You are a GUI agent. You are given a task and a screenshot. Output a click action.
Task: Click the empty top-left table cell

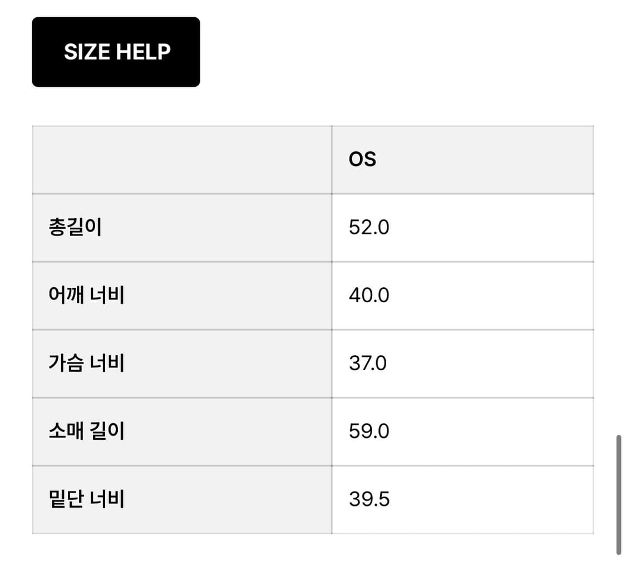click(182, 159)
